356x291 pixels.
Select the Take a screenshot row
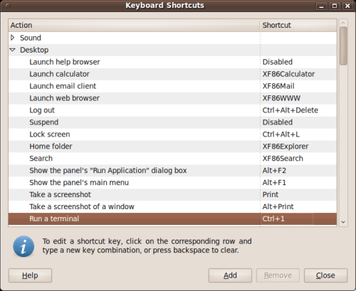(172, 194)
